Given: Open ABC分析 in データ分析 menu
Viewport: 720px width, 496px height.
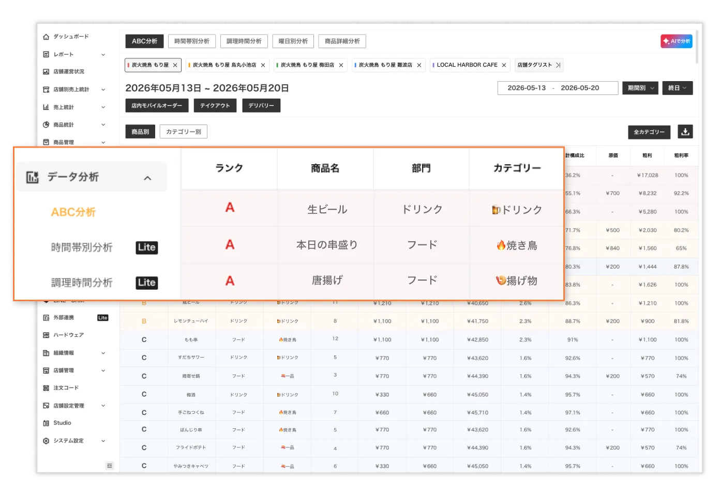Looking at the screenshot, I should [x=73, y=212].
